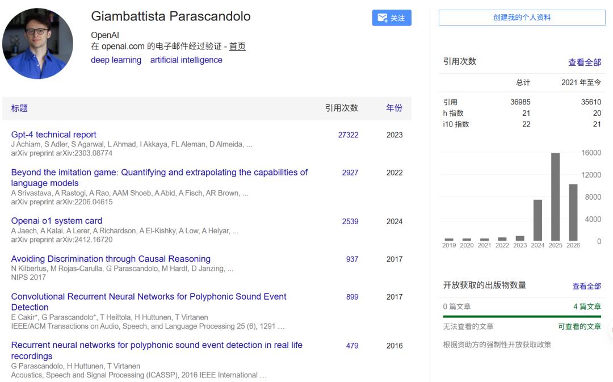Open the Openai o1 system card paper

[x=57, y=221]
